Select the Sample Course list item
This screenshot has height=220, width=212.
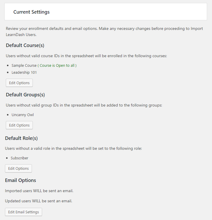pyautogui.click(x=24, y=65)
